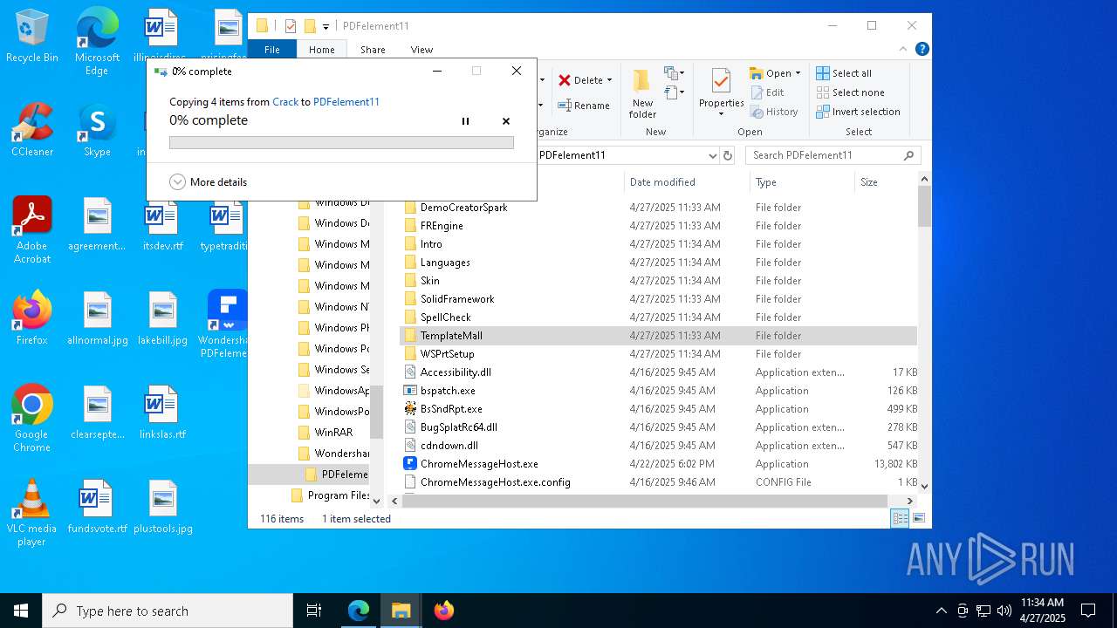Expand More details in copy dialog

tap(209, 182)
